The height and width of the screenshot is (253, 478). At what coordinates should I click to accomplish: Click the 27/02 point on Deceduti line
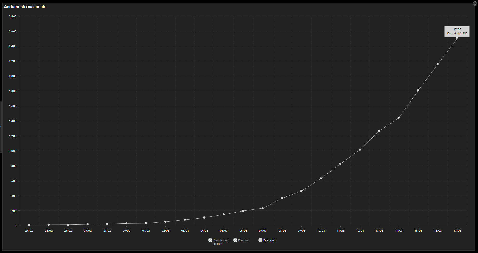[x=88, y=224]
